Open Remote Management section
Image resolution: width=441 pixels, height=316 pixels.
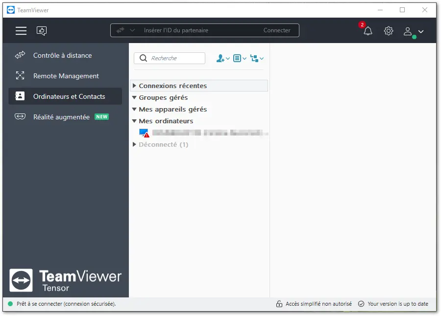65,76
